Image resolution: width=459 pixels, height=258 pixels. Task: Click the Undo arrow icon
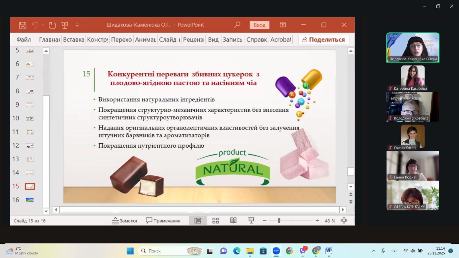[35, 25]
